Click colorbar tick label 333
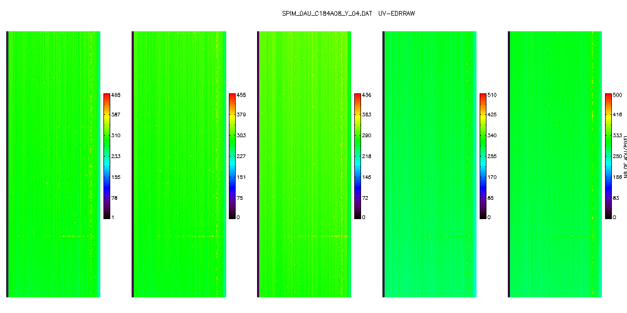 coord(618,136)
